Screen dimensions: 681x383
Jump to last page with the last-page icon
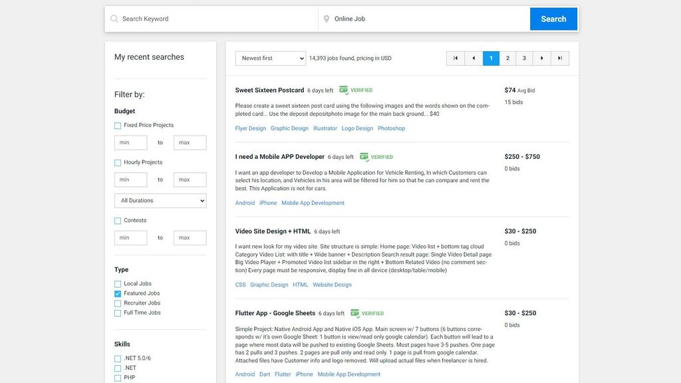559,58
